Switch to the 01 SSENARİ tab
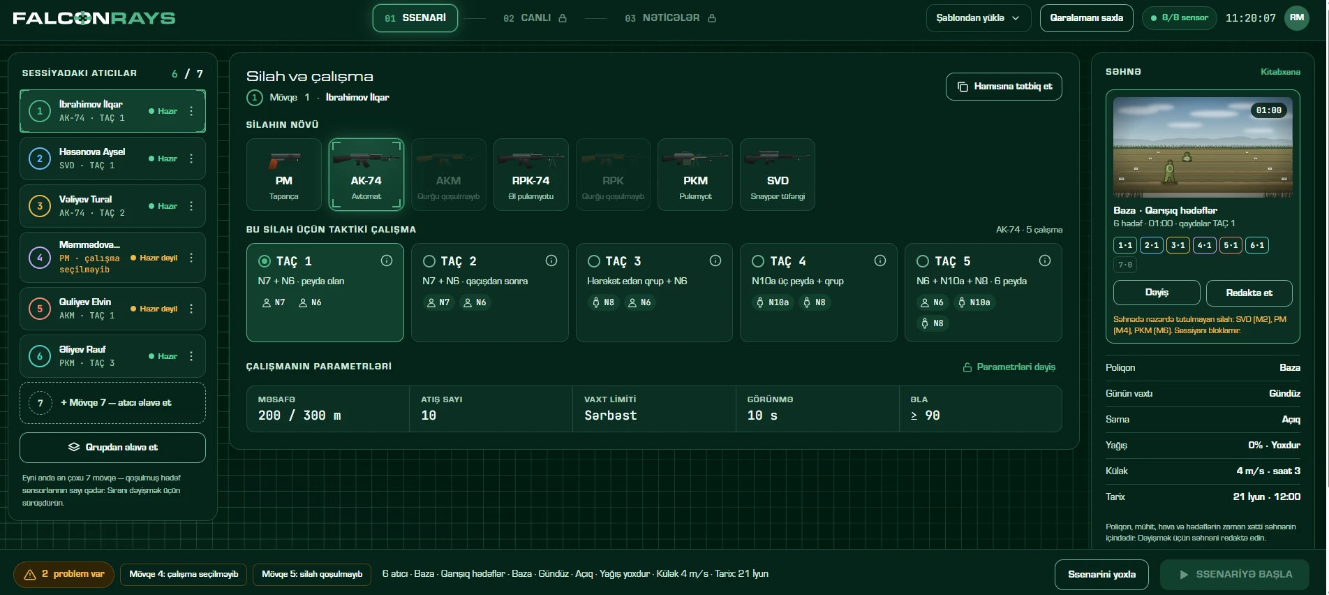The width and height of the screenshot is (1329, 595). point(415,18)
